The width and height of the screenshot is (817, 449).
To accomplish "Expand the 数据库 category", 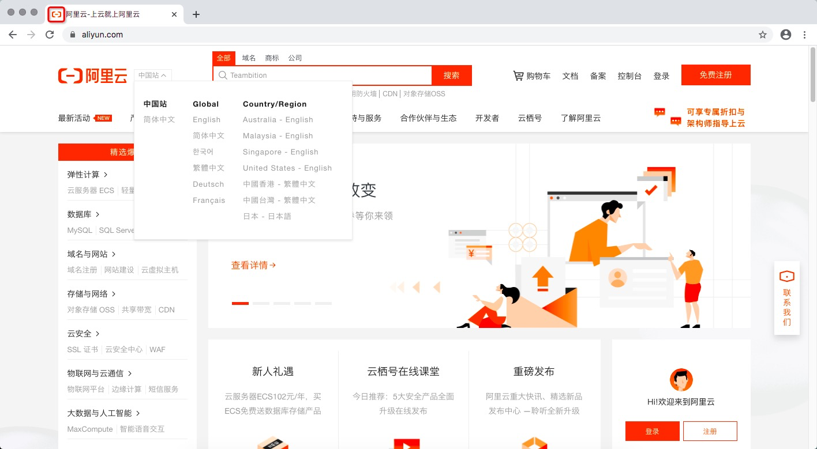I will coord(84,214).
